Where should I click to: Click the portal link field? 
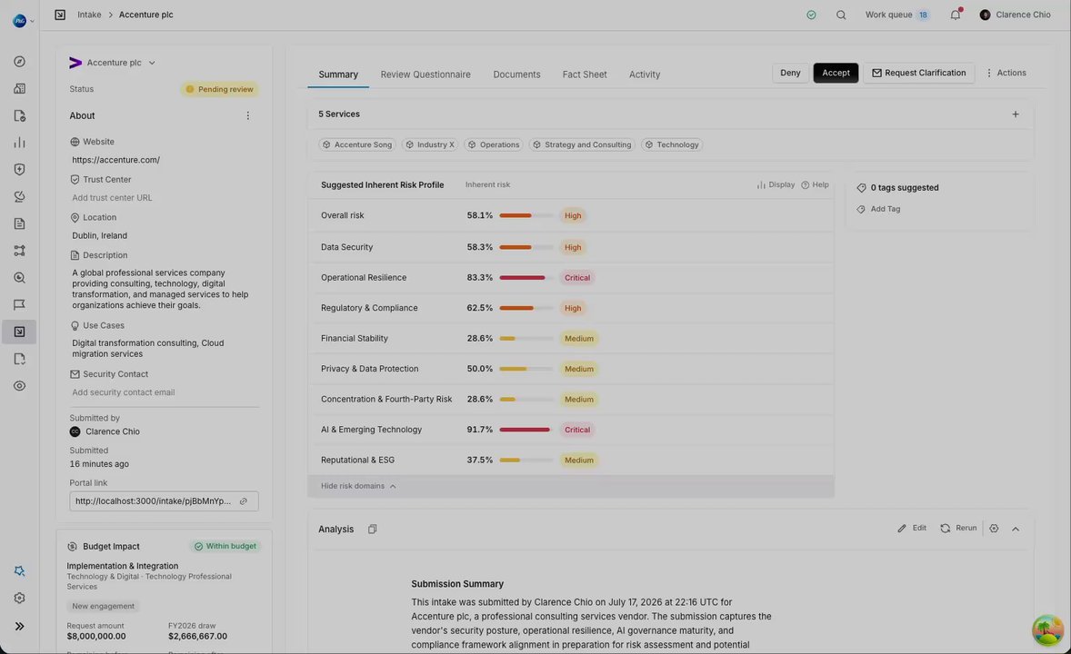coord(164,501)
